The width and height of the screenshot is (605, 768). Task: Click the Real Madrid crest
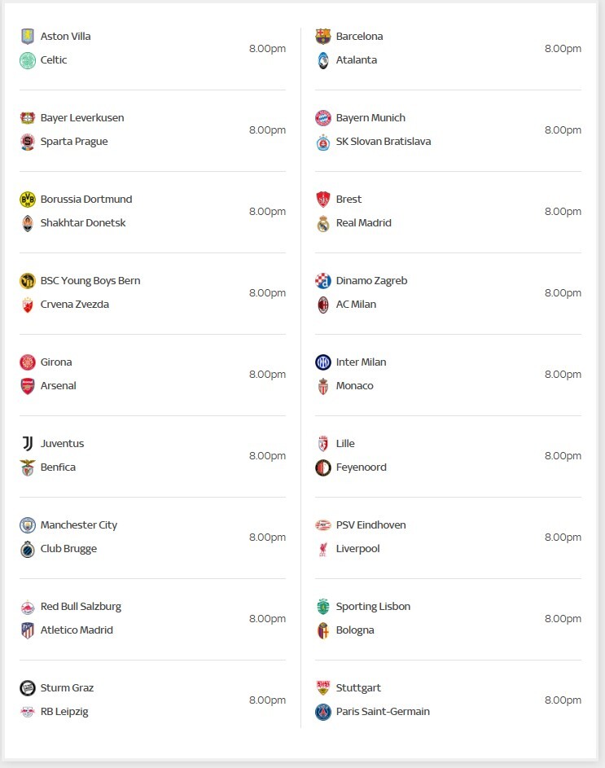pos(322,223)
